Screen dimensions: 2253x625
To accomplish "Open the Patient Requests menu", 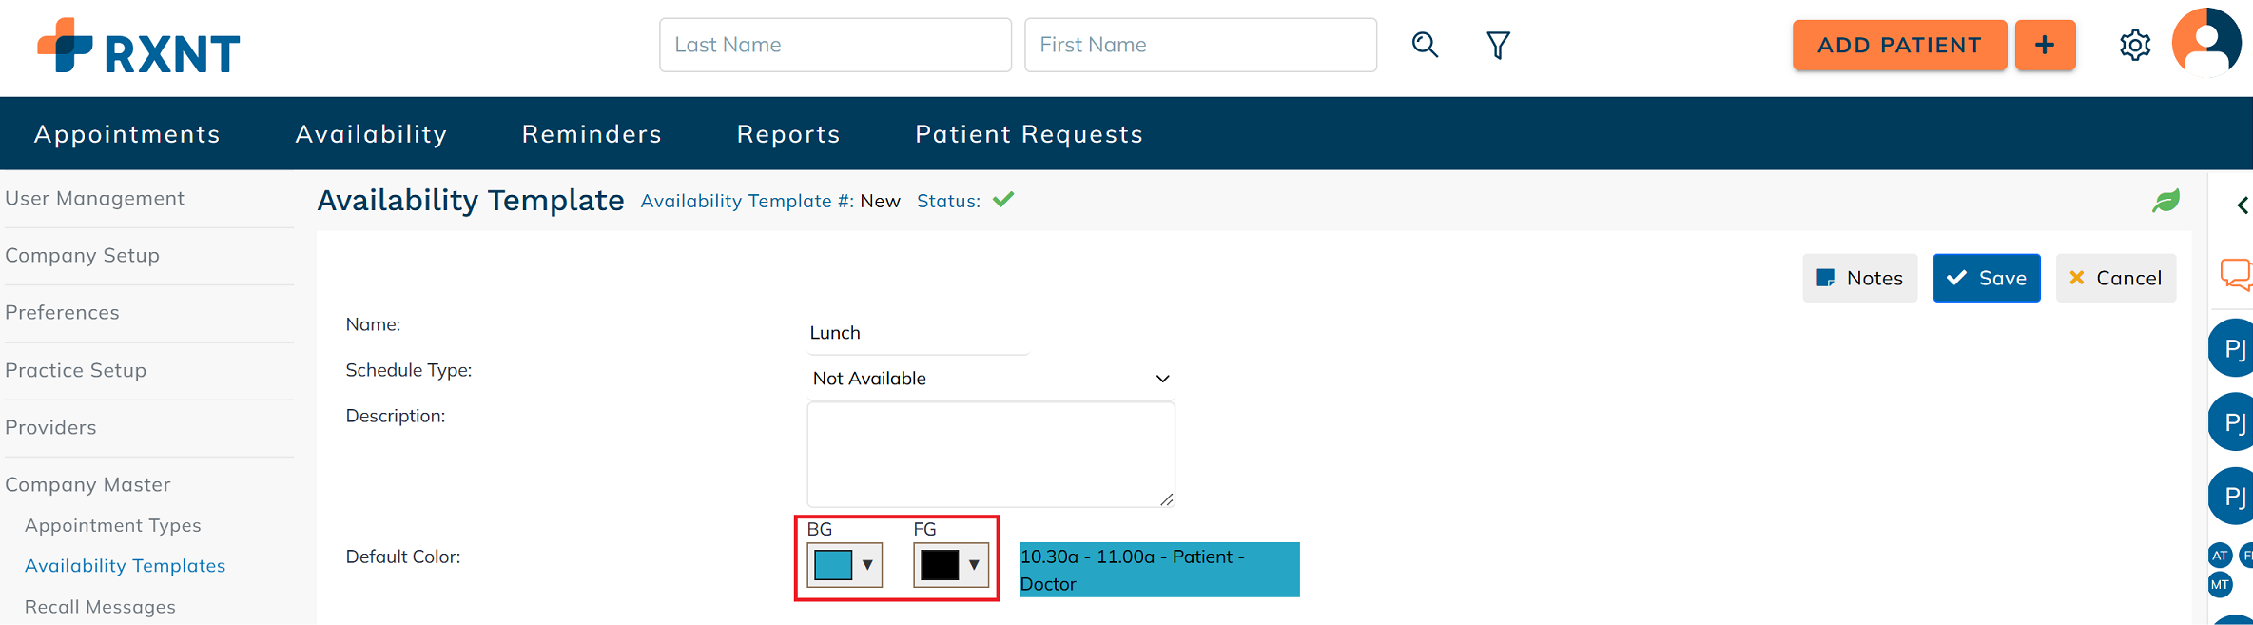I will (x=1029, y=134).
